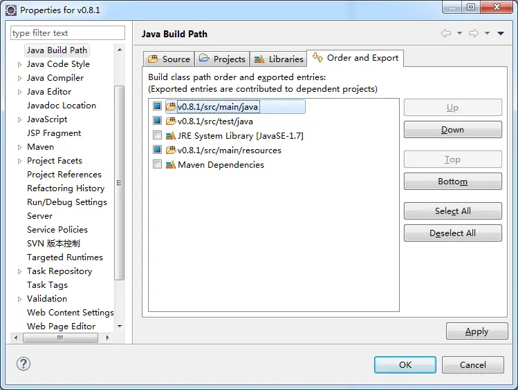This screenshot has width=518, height=390.
Task: Select Refactoring History in tree
Action: [66, 188]
